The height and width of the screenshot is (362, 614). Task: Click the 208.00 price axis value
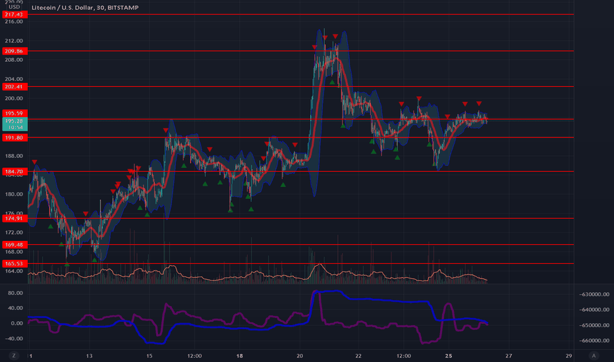(x=14, y=60)
